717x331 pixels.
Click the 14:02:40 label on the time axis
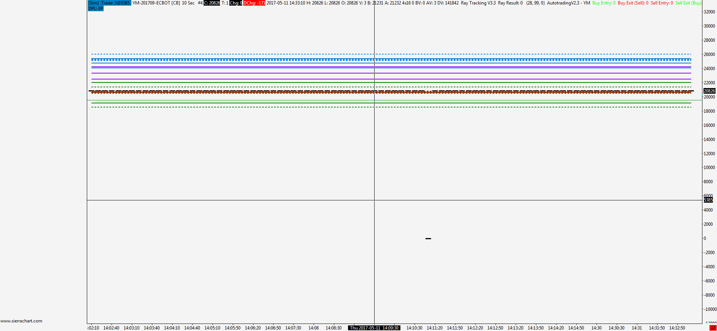tap(111, 328)
